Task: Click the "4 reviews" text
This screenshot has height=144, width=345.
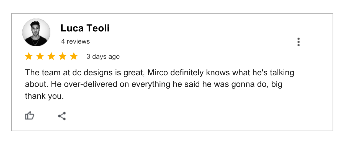Action: tap(75, 41)
